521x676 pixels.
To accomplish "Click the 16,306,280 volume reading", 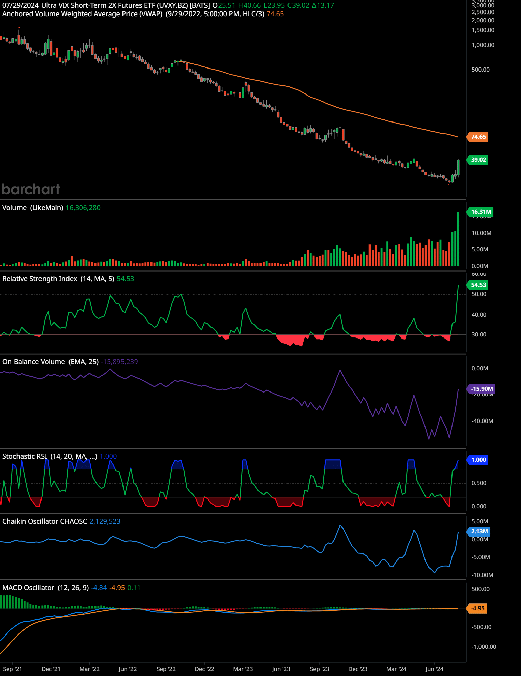I will click(83, 208).
